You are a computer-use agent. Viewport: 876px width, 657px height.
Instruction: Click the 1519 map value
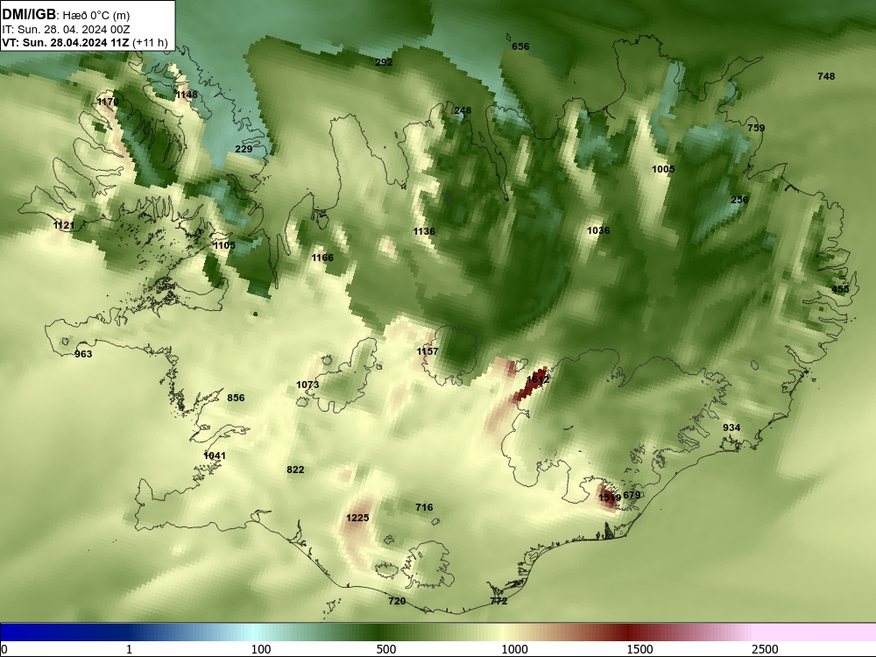(610, 498)
